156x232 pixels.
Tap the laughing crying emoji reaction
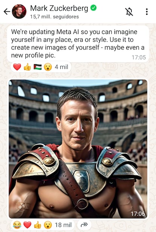(17, 225)
